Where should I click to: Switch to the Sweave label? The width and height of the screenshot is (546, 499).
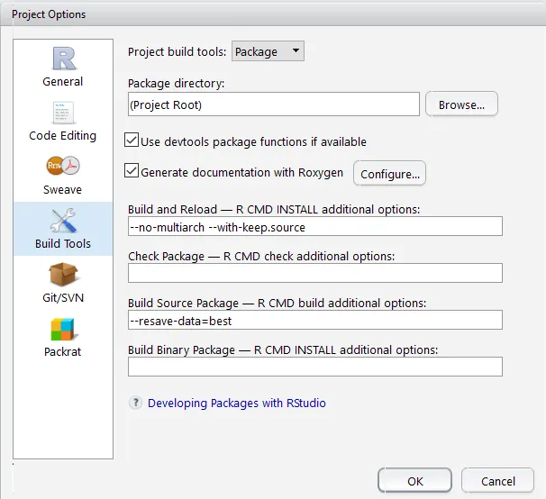pos(63,189)
